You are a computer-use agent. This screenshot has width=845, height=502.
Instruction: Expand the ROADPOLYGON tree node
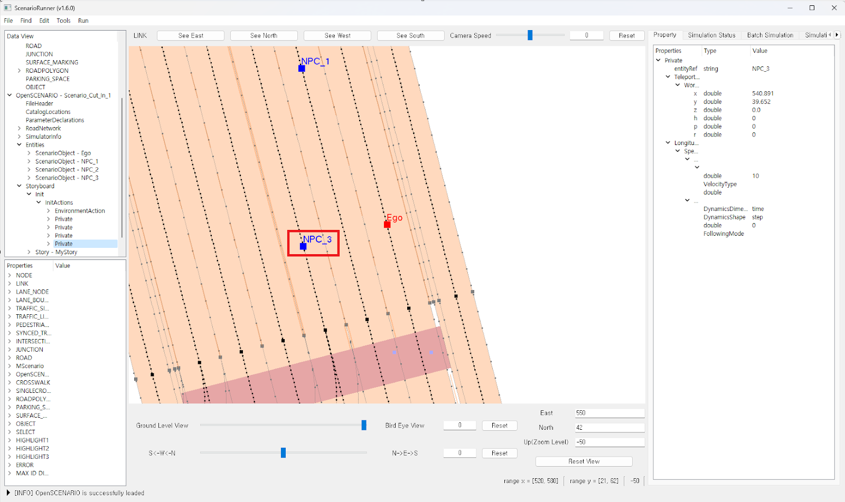[x=20, y=71]
